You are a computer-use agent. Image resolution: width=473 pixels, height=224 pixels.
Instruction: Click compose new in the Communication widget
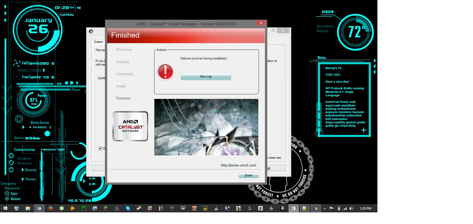click(52, 150)
